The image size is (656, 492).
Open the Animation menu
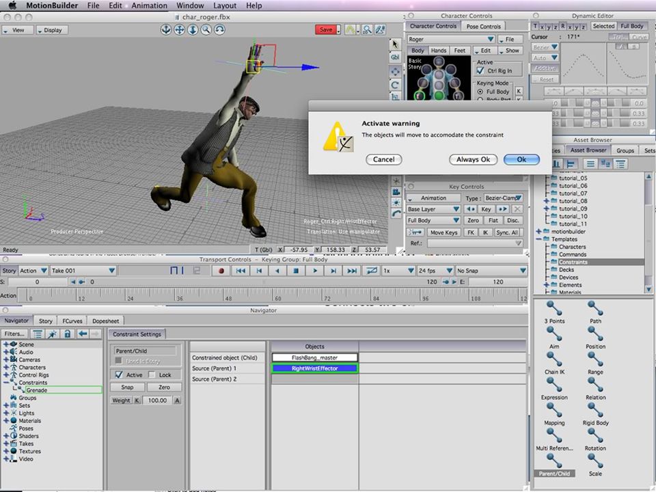(149, 5)
